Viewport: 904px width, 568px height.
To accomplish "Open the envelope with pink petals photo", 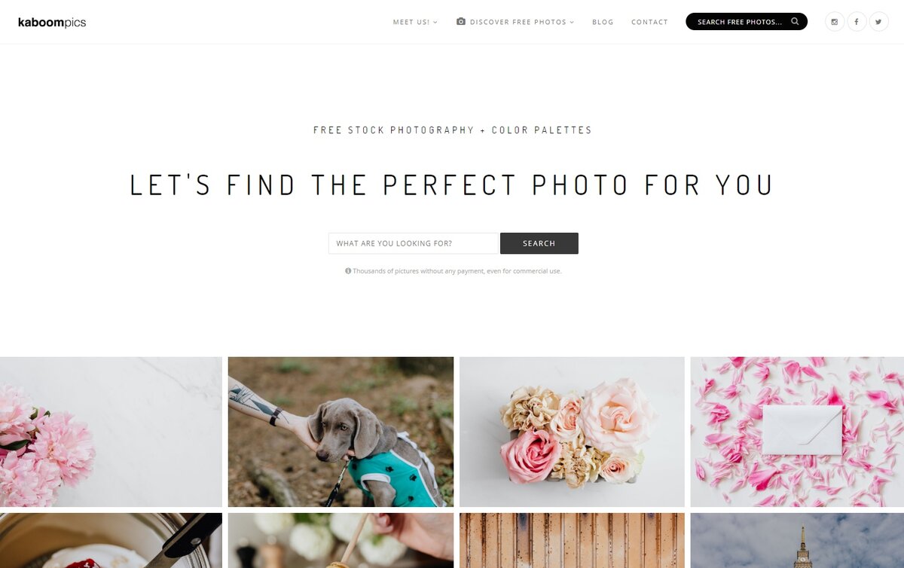I will (x=797, y=432).
